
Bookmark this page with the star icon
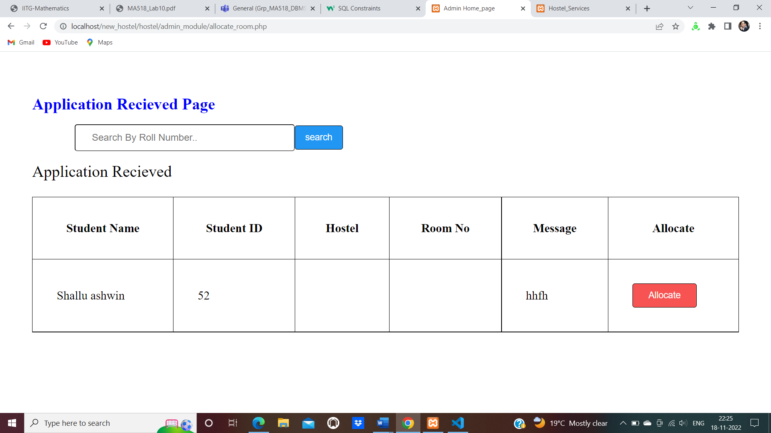[676, 26]
